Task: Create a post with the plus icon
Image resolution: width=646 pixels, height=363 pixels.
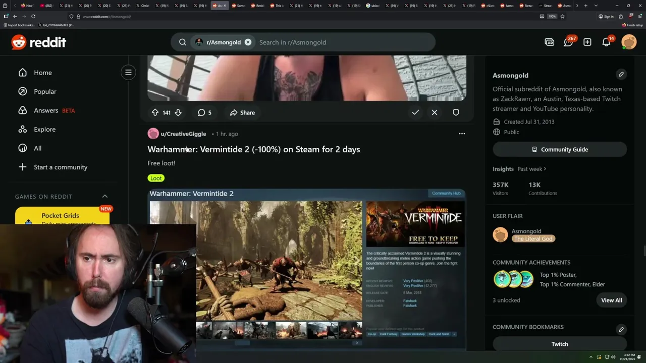Action: (587, 42)
